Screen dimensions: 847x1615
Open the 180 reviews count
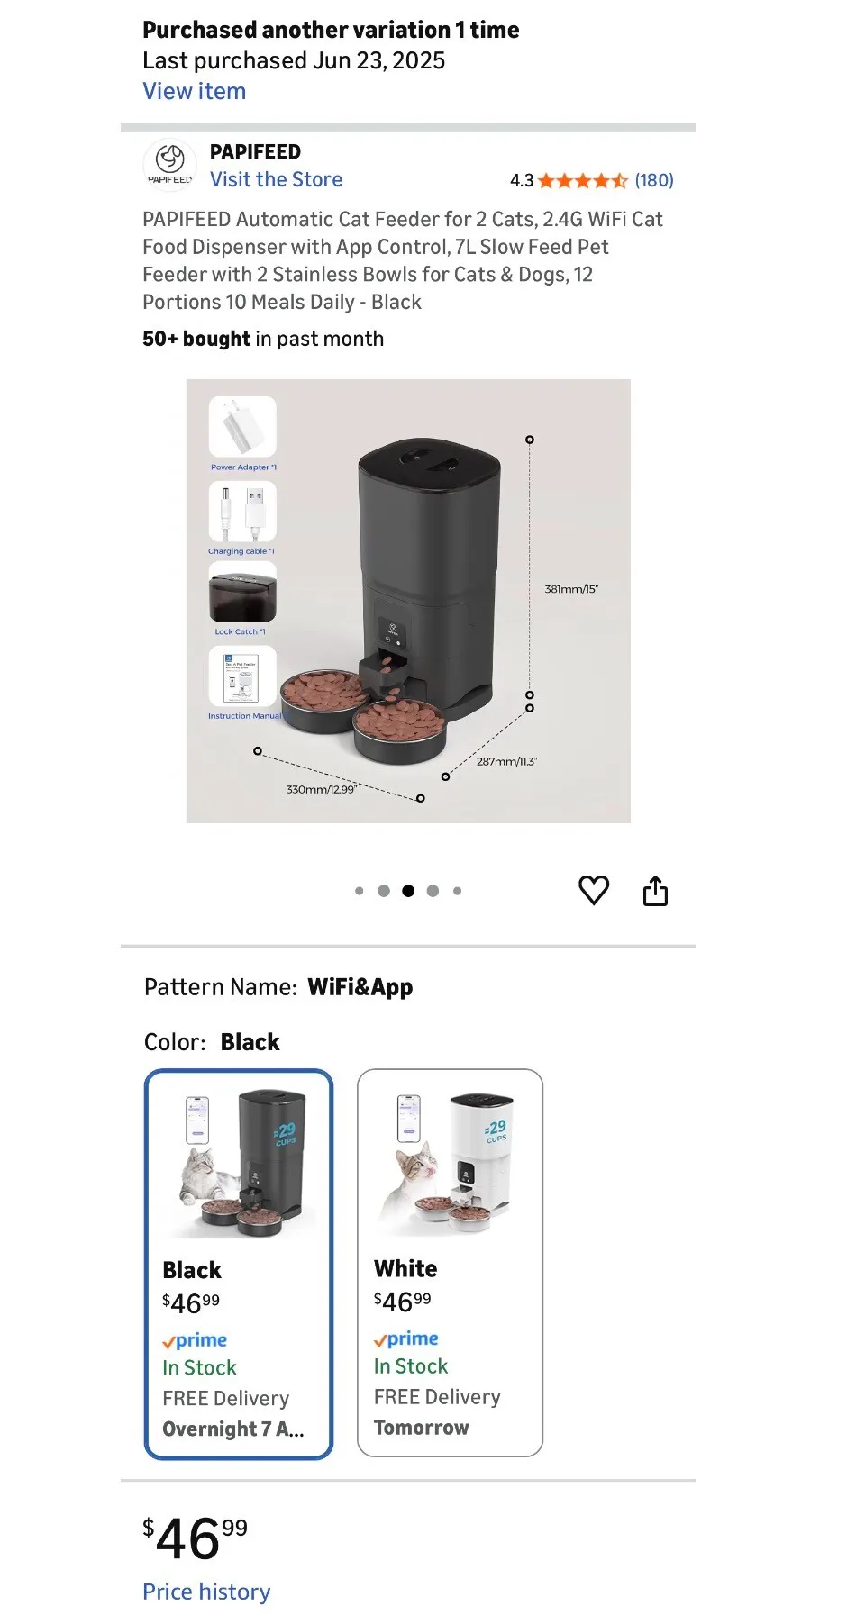[x=654, y=180]
